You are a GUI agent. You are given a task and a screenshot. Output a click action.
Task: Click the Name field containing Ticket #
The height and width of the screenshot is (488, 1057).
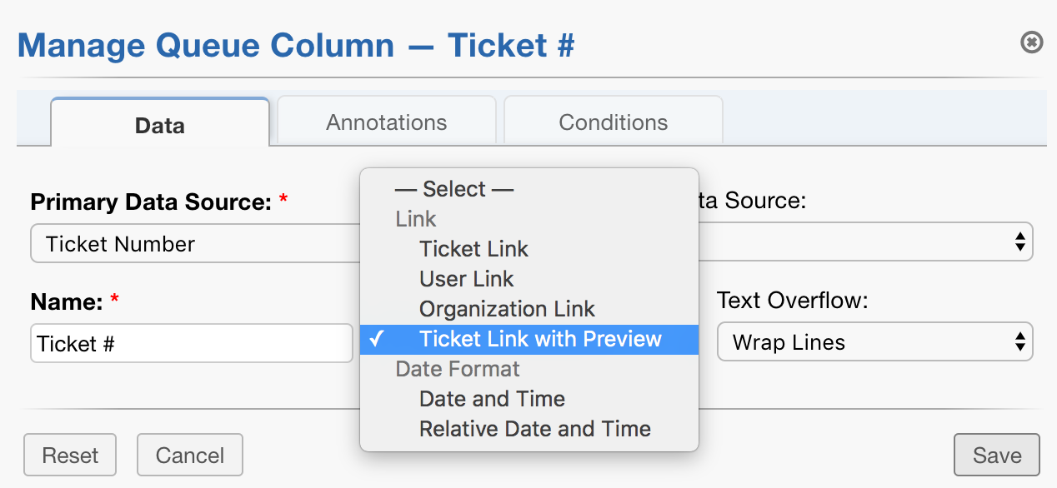(192, 342)
